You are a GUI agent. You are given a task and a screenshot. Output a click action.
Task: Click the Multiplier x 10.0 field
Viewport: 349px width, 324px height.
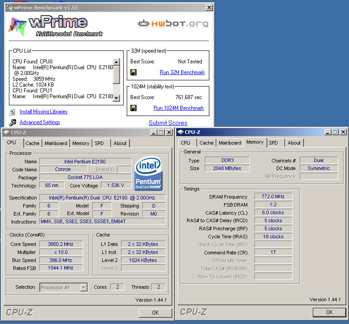coord(61,252)
